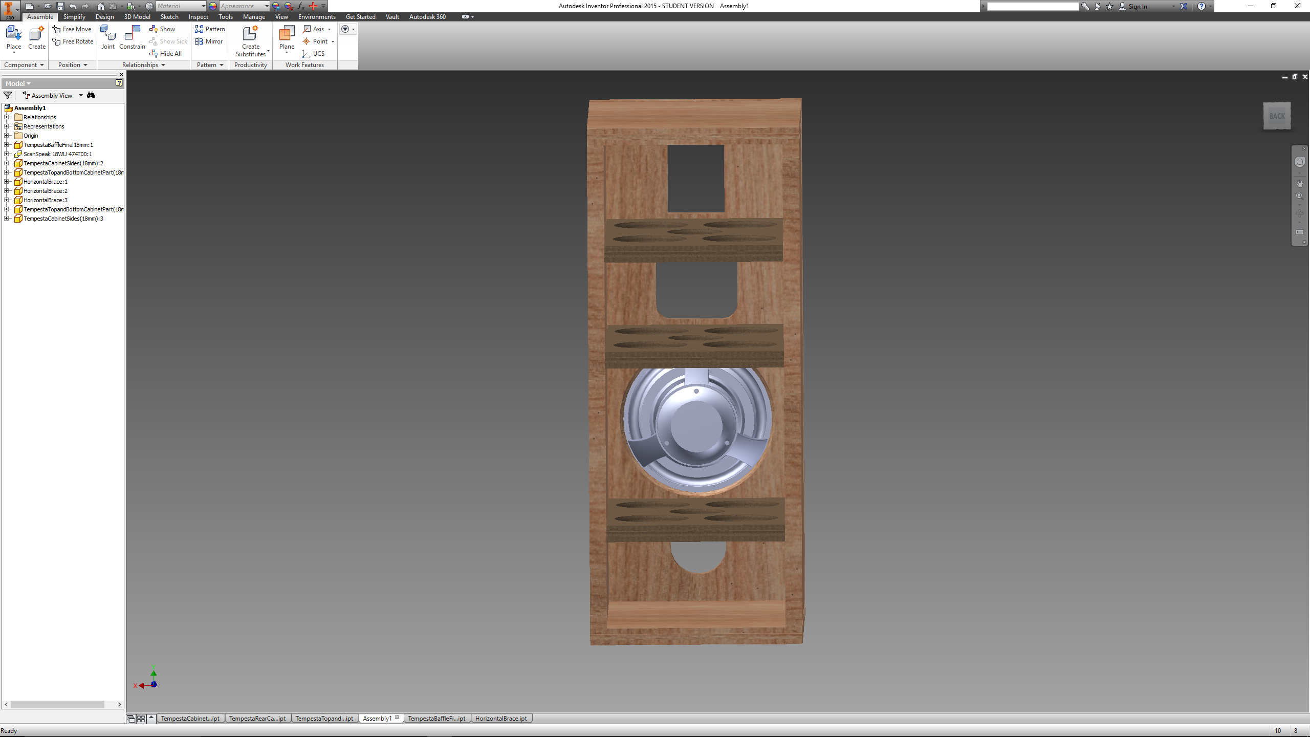Expand the HorizontalBrace:1 node
This screenshot has height=737, width=1310.
[7, 182]
